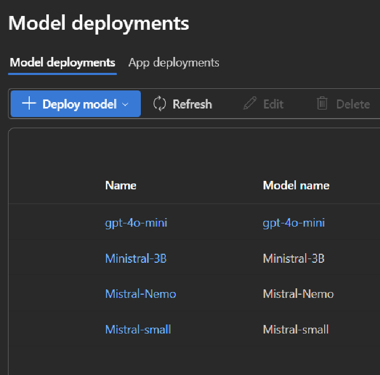The height and width of the screenshot is (375, 380).
Task: Click the Edit toolbar label
Action: (x=274, y=104)
